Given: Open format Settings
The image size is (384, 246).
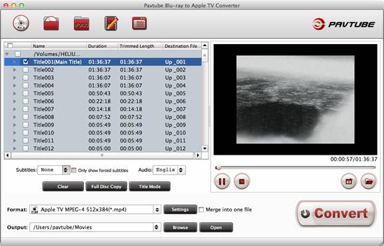Looking at the screenshot, I should (x=180, y=209).
